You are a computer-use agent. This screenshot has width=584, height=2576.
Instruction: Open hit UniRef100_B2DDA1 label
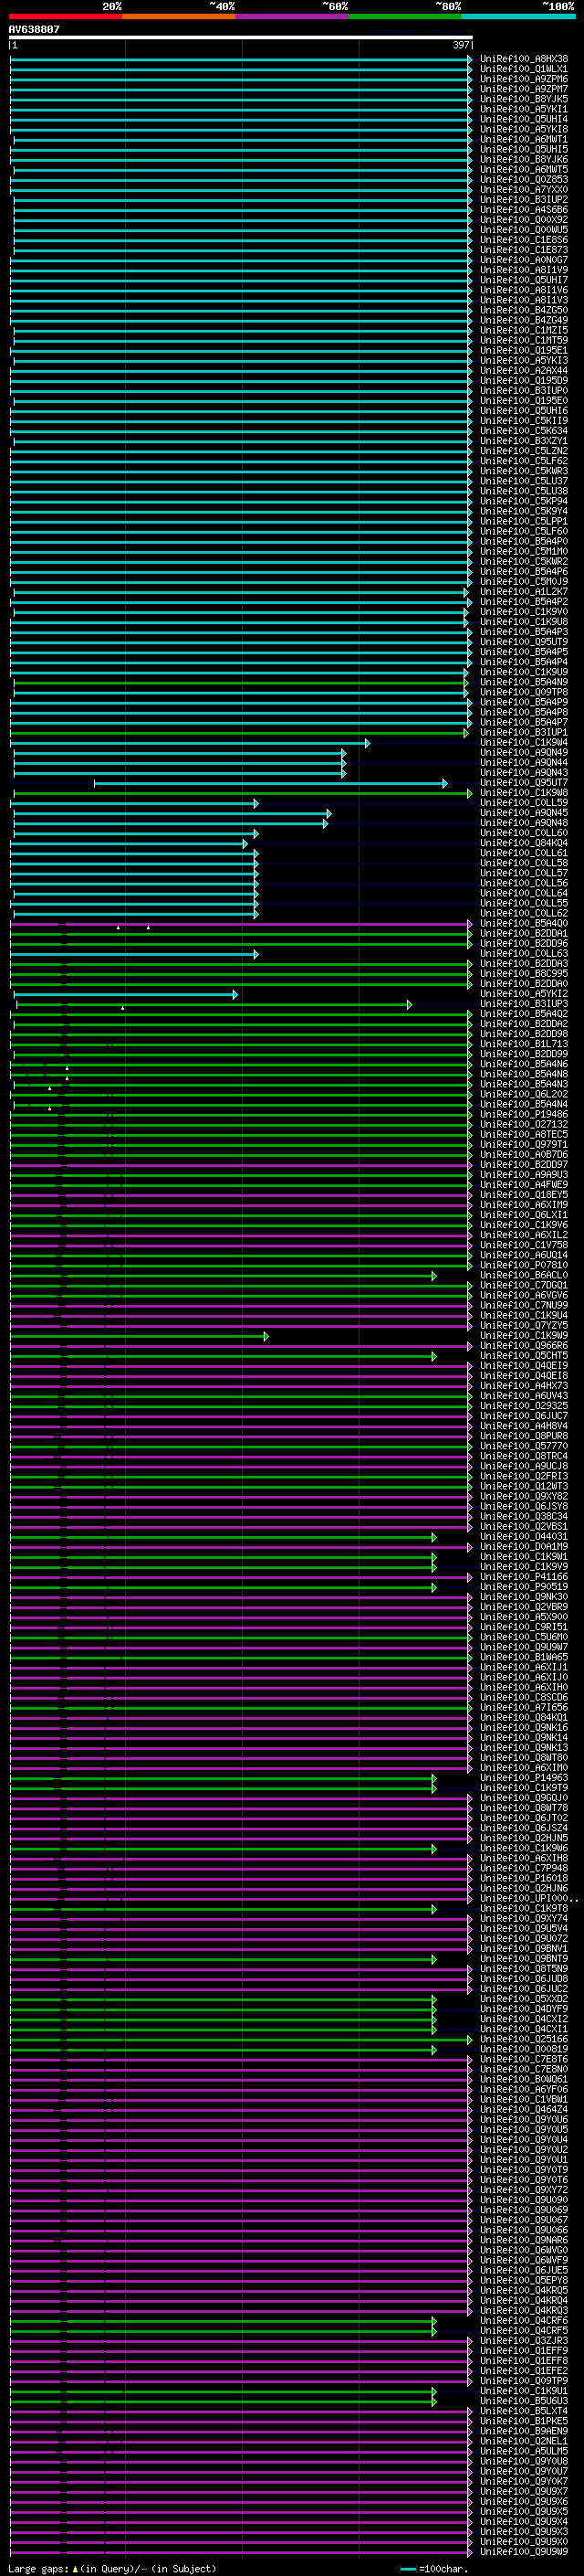(x=524, y=934)
